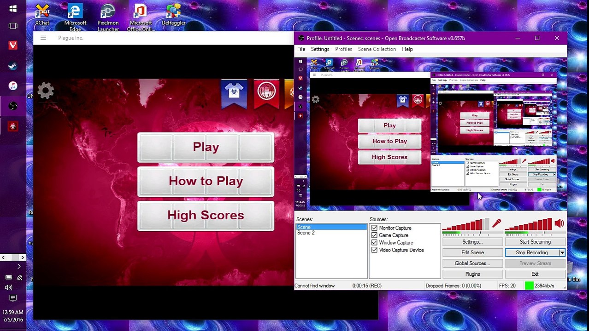
Task: Open the Plague Inc. hamburger menu
Action: (x=43, y=38)
